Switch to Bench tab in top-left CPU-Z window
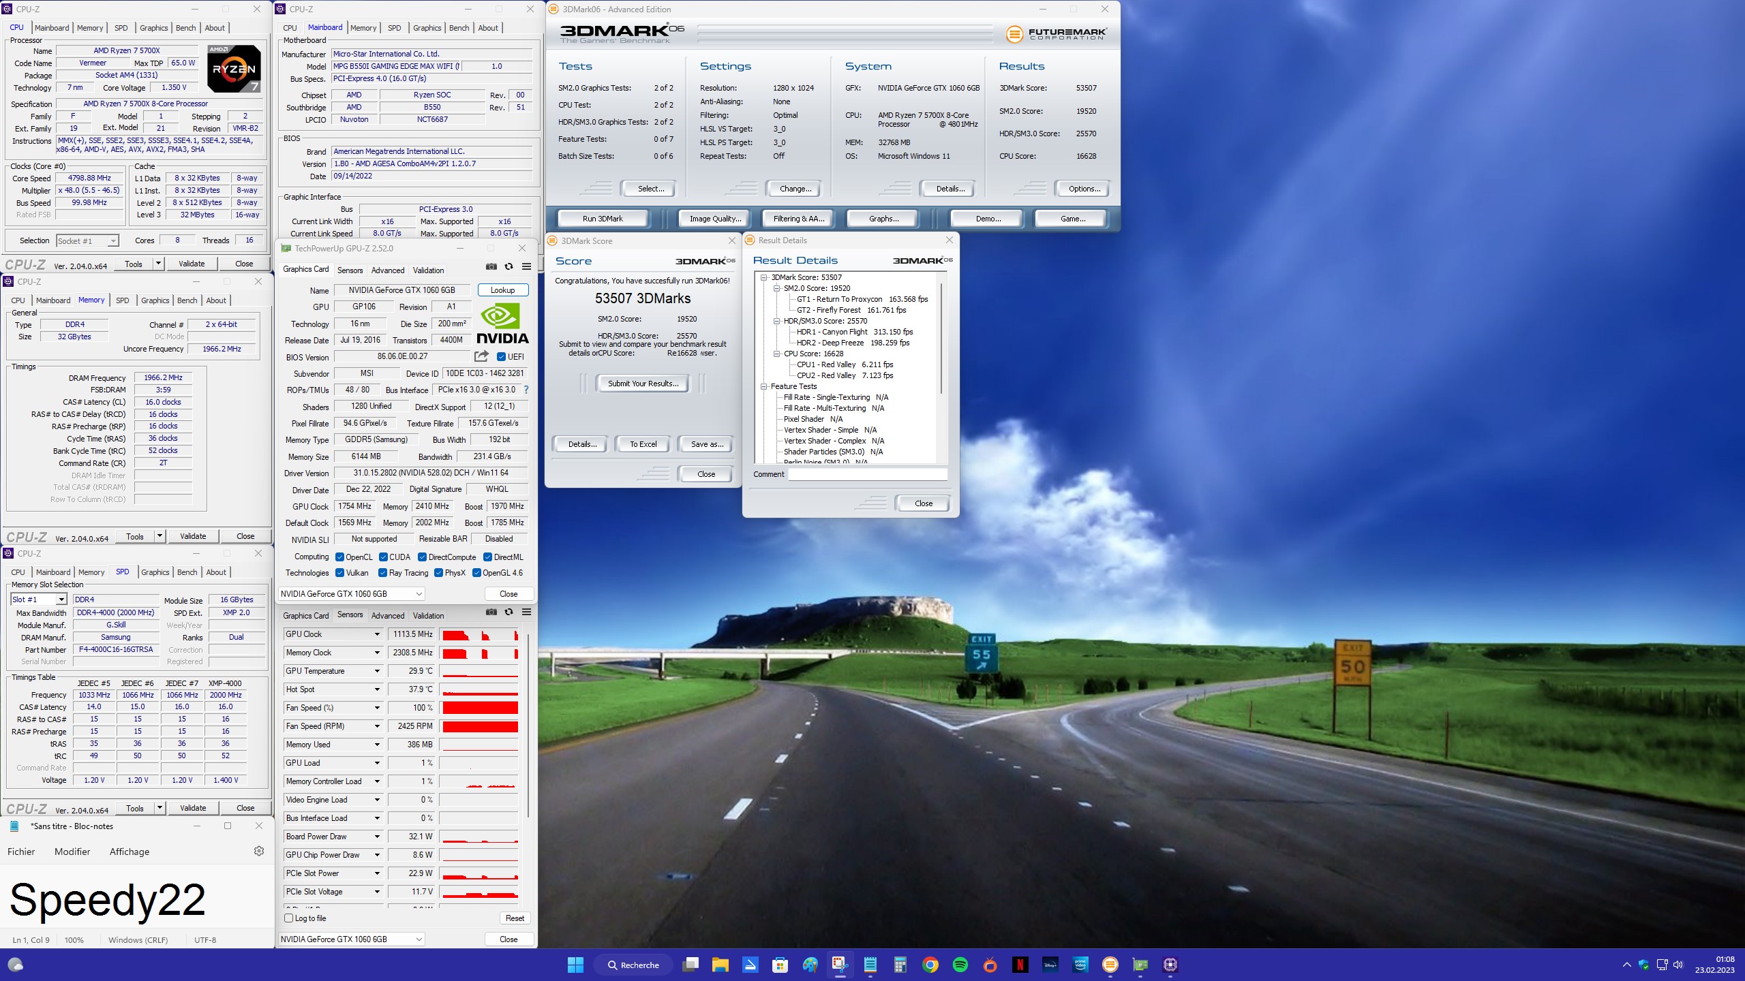Viewport: 1745px width, 981px height. pyautogui.click(x=185, y=28)
